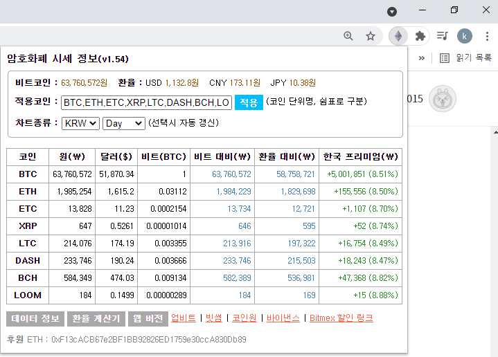This screenshot has width=498, height=357.
Task: Open the media control playlist icon
Action: point(442,36)
